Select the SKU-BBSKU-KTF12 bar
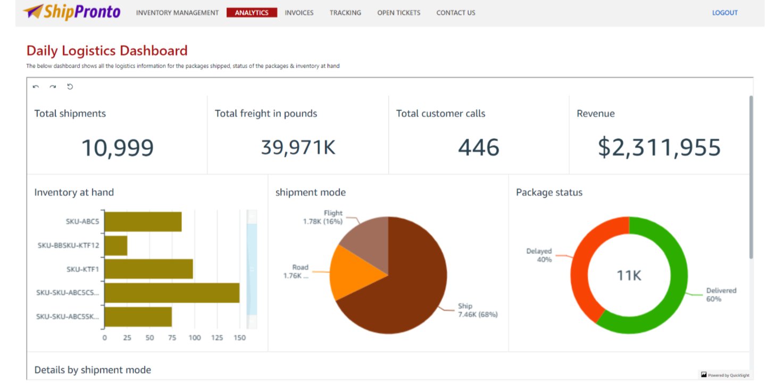The height and width of the screenshot is (391, 775). 115,245
